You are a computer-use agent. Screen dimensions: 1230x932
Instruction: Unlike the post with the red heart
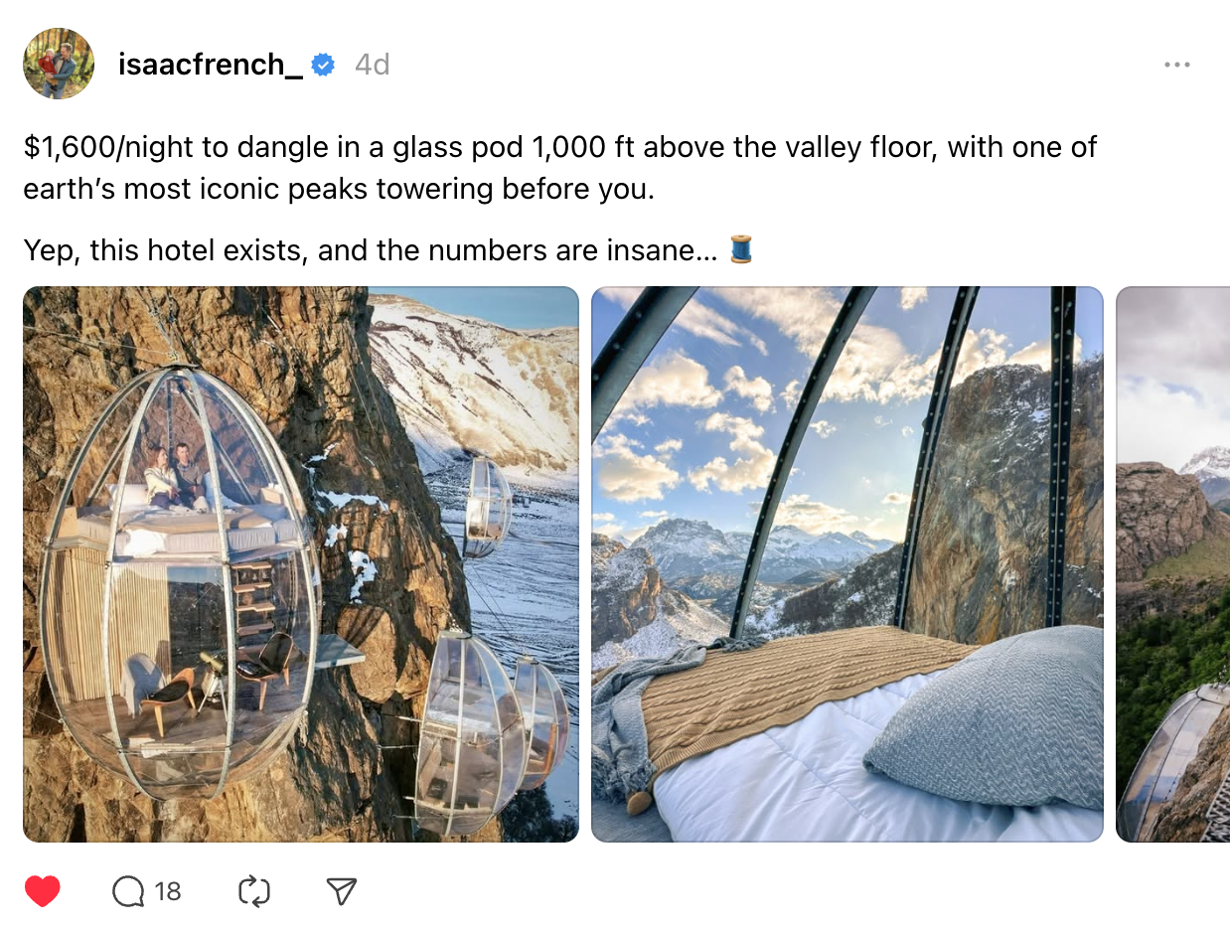[x=42, y=891]
